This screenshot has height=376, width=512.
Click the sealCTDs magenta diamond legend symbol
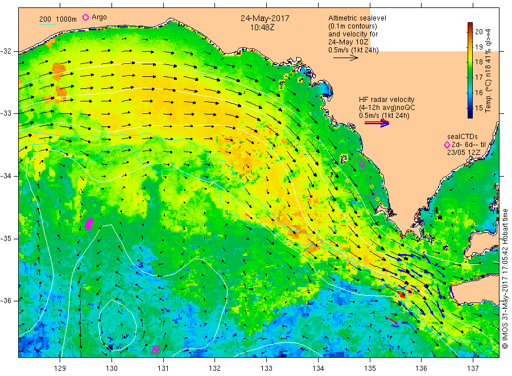coord(447,145)
